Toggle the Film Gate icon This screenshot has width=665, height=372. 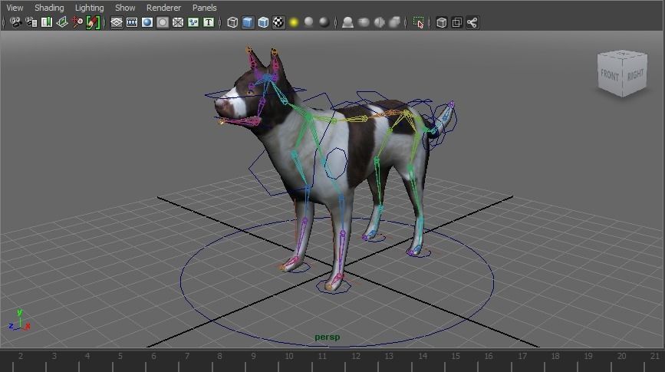point(132,22)
